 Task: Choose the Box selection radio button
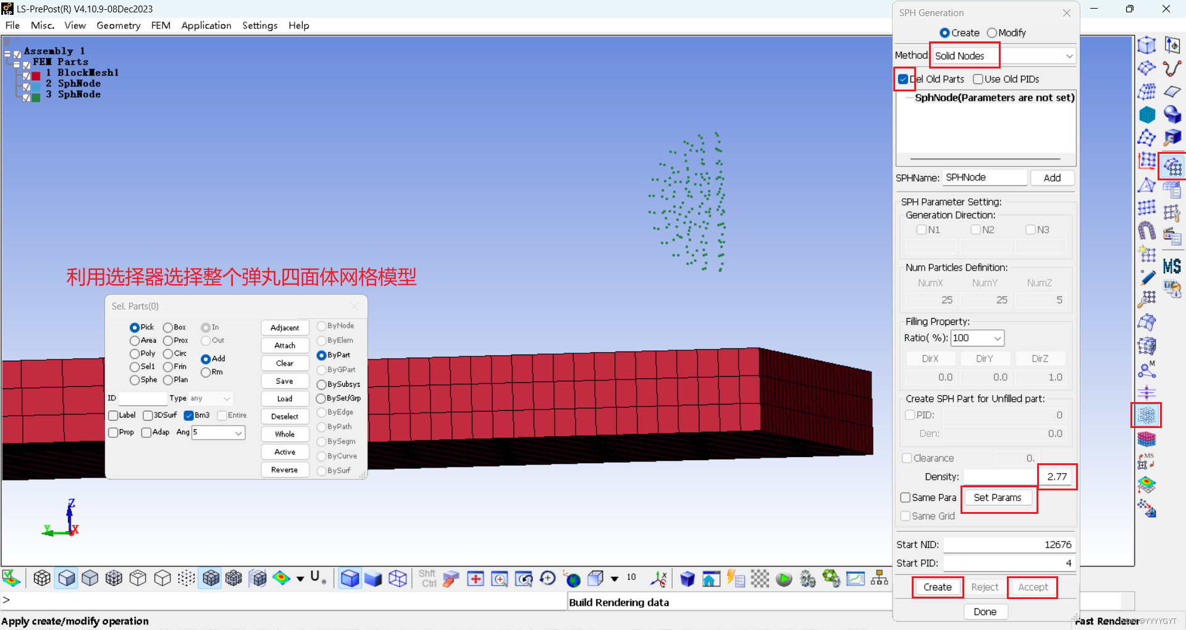(x=168, y=327)
